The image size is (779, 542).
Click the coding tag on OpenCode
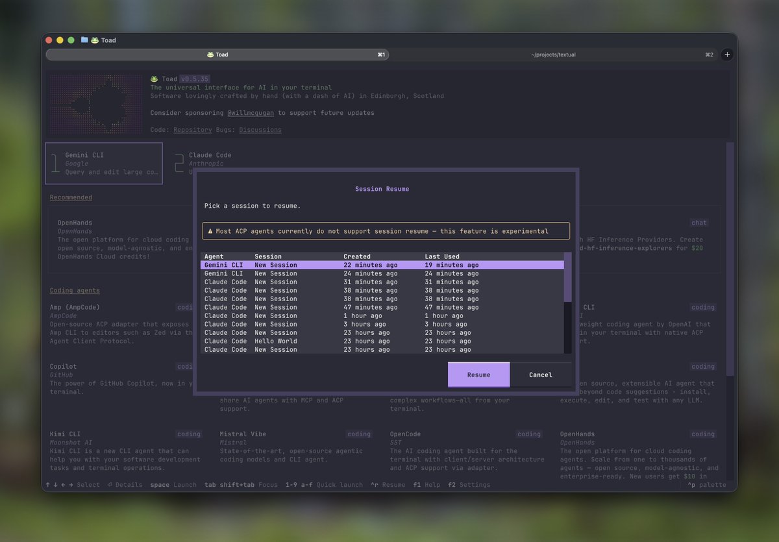pos(529,434)
